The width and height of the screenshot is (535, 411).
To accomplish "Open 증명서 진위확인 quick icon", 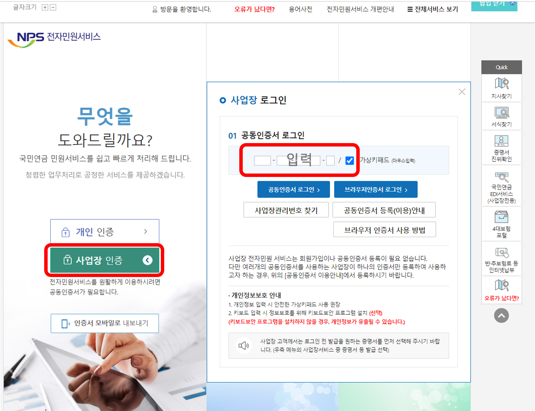I will tap(501, 147).
